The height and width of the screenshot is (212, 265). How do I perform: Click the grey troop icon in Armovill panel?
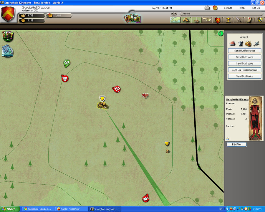(256, 44)
